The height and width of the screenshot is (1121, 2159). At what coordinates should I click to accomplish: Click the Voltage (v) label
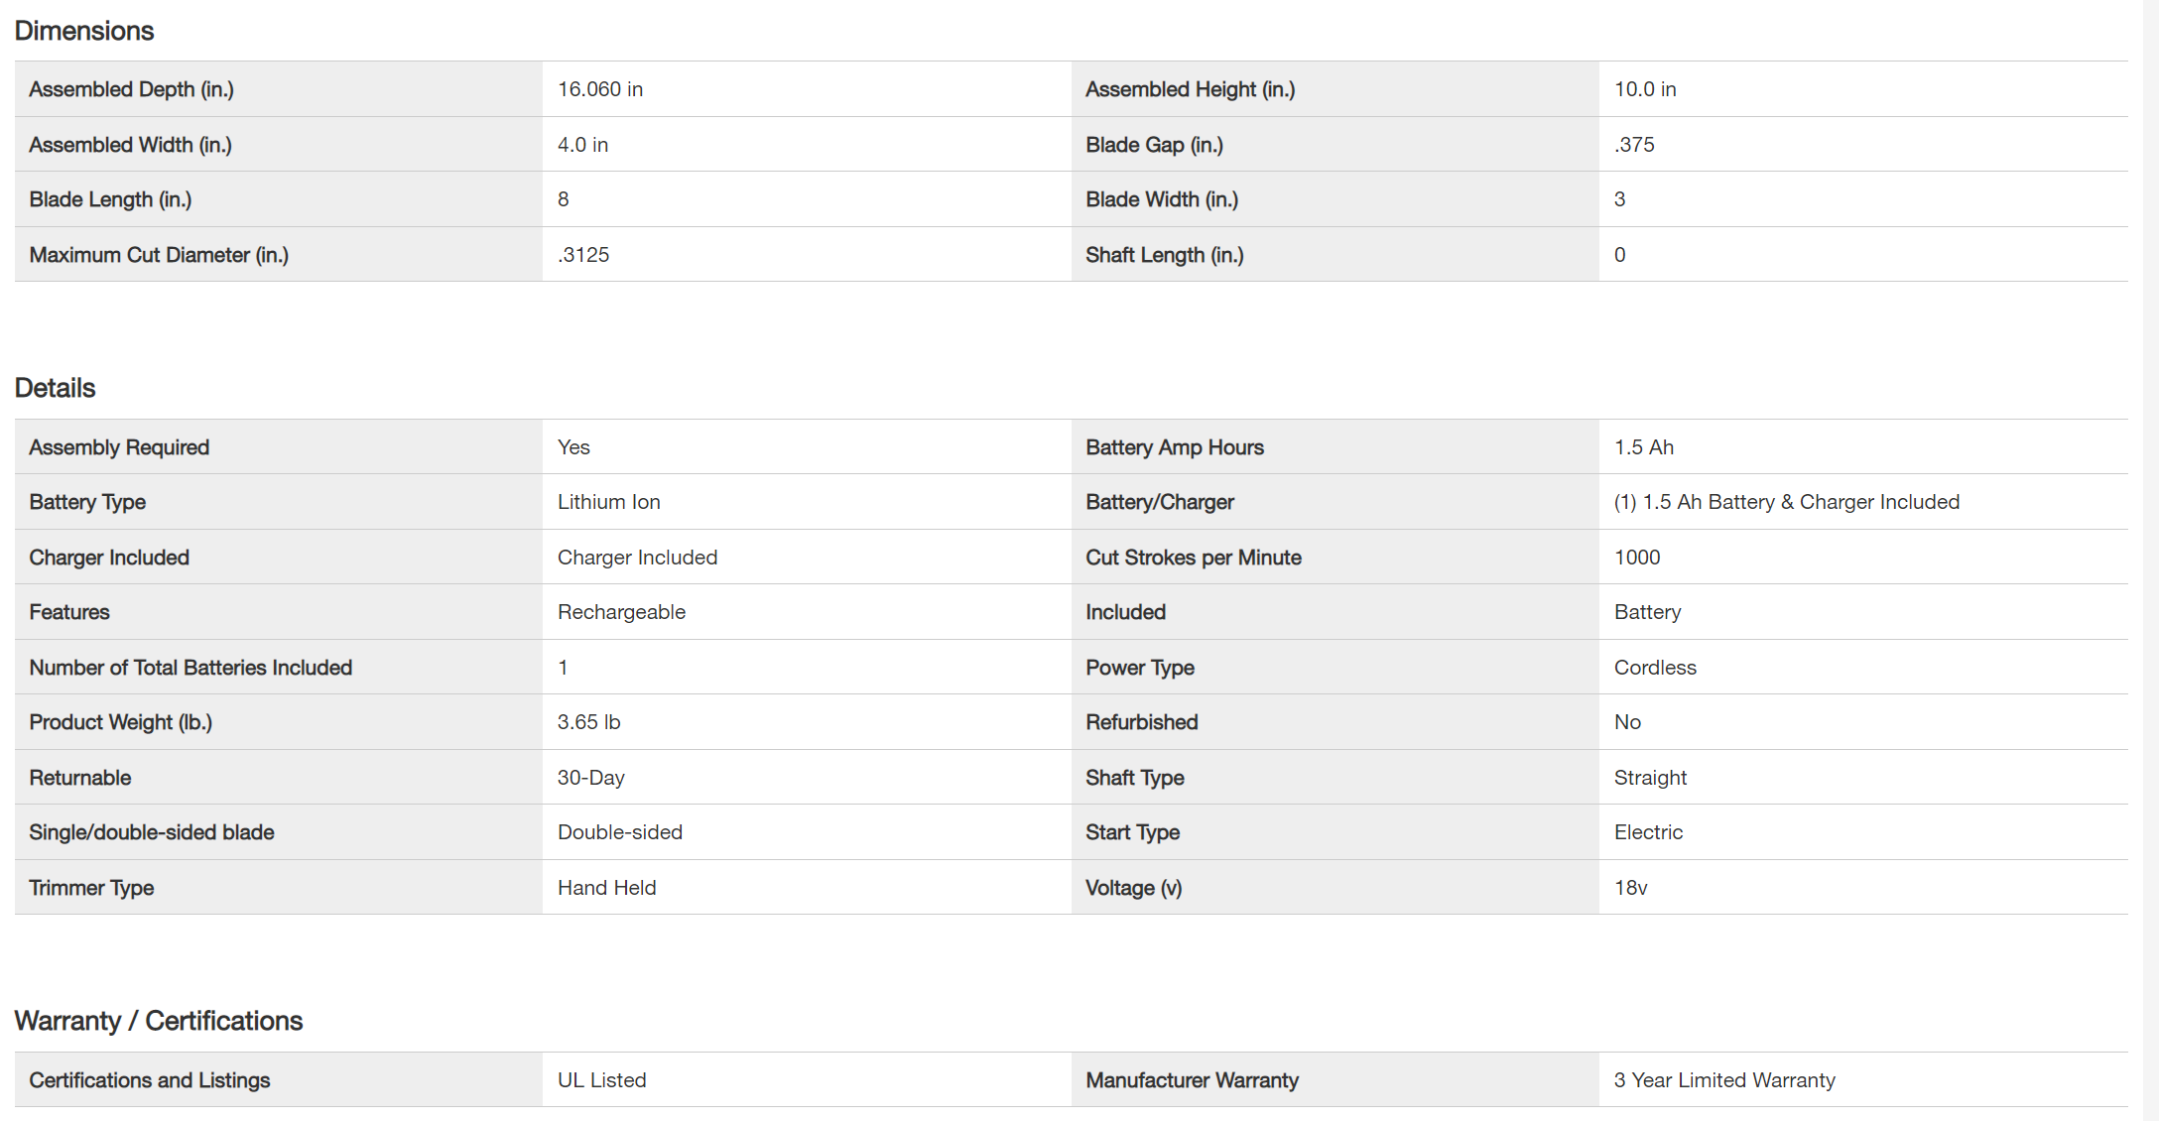(1134, 888)
